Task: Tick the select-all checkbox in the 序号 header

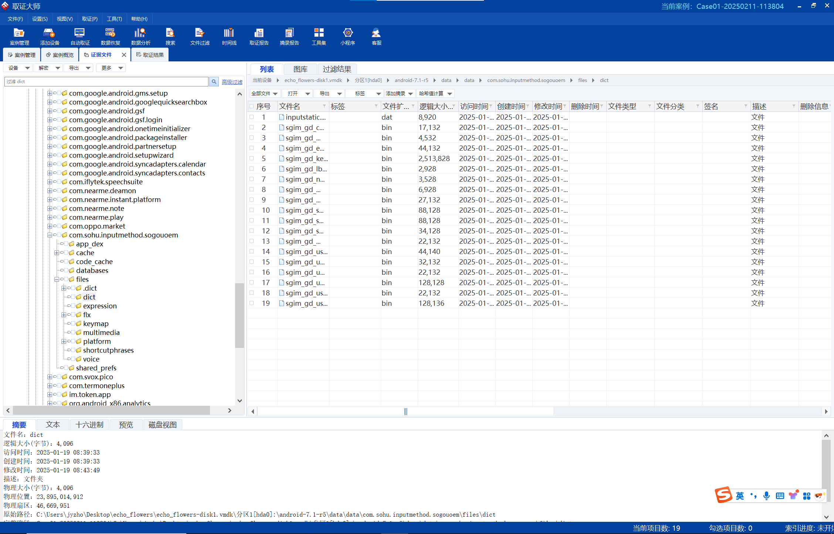Action: (x=252, y=106)
